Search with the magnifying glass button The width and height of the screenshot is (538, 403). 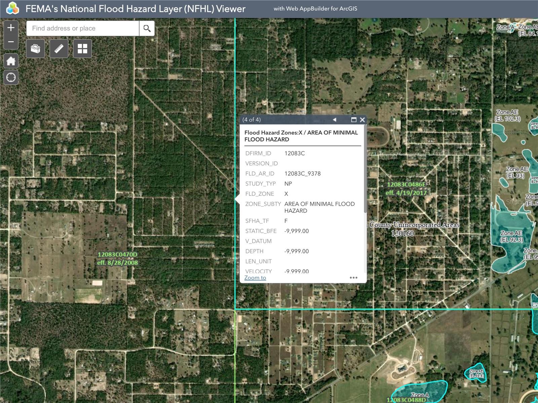pos(147,28)
